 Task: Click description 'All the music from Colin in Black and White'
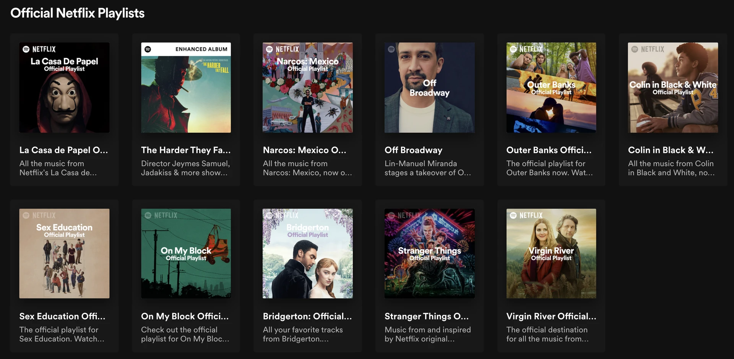coord(671,168)
